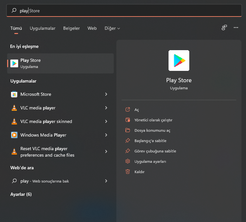Select Reset VLC media player preferences result
Image resolution: width=246 pixels, height=222 pixels.
coord(60,152)
